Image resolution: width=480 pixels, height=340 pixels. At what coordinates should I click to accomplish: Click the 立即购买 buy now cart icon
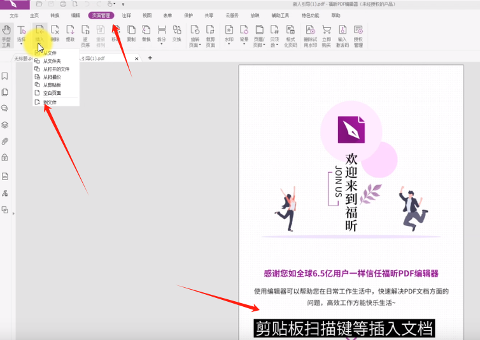click(x=327, y=36)
